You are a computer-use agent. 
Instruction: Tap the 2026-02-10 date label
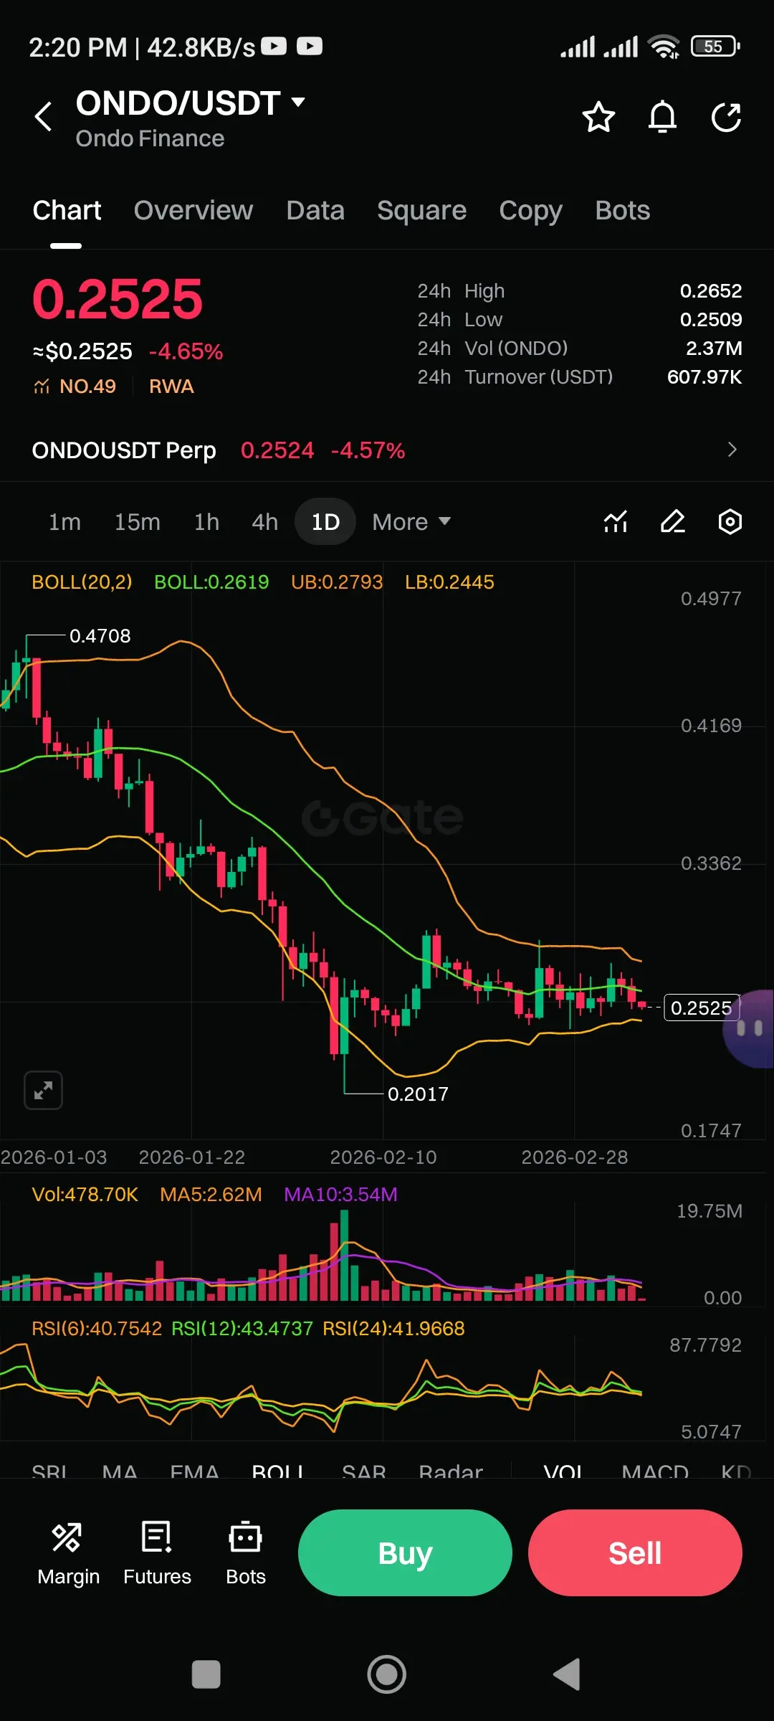pos(383,1157)
